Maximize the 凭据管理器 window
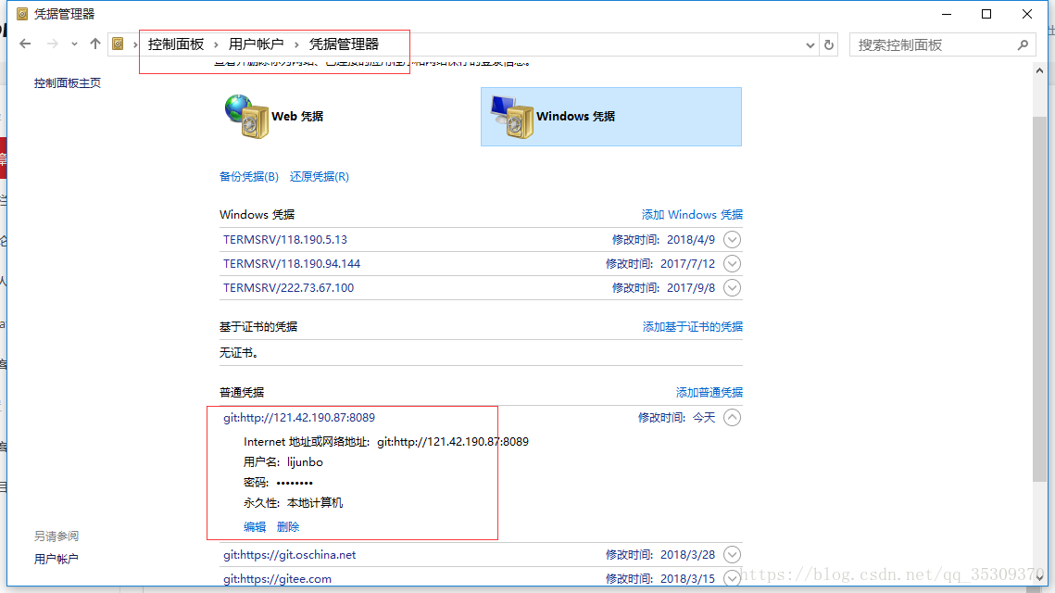Image resolution: width=1055 pixels, height=593 pixels. tap(986, 14)
